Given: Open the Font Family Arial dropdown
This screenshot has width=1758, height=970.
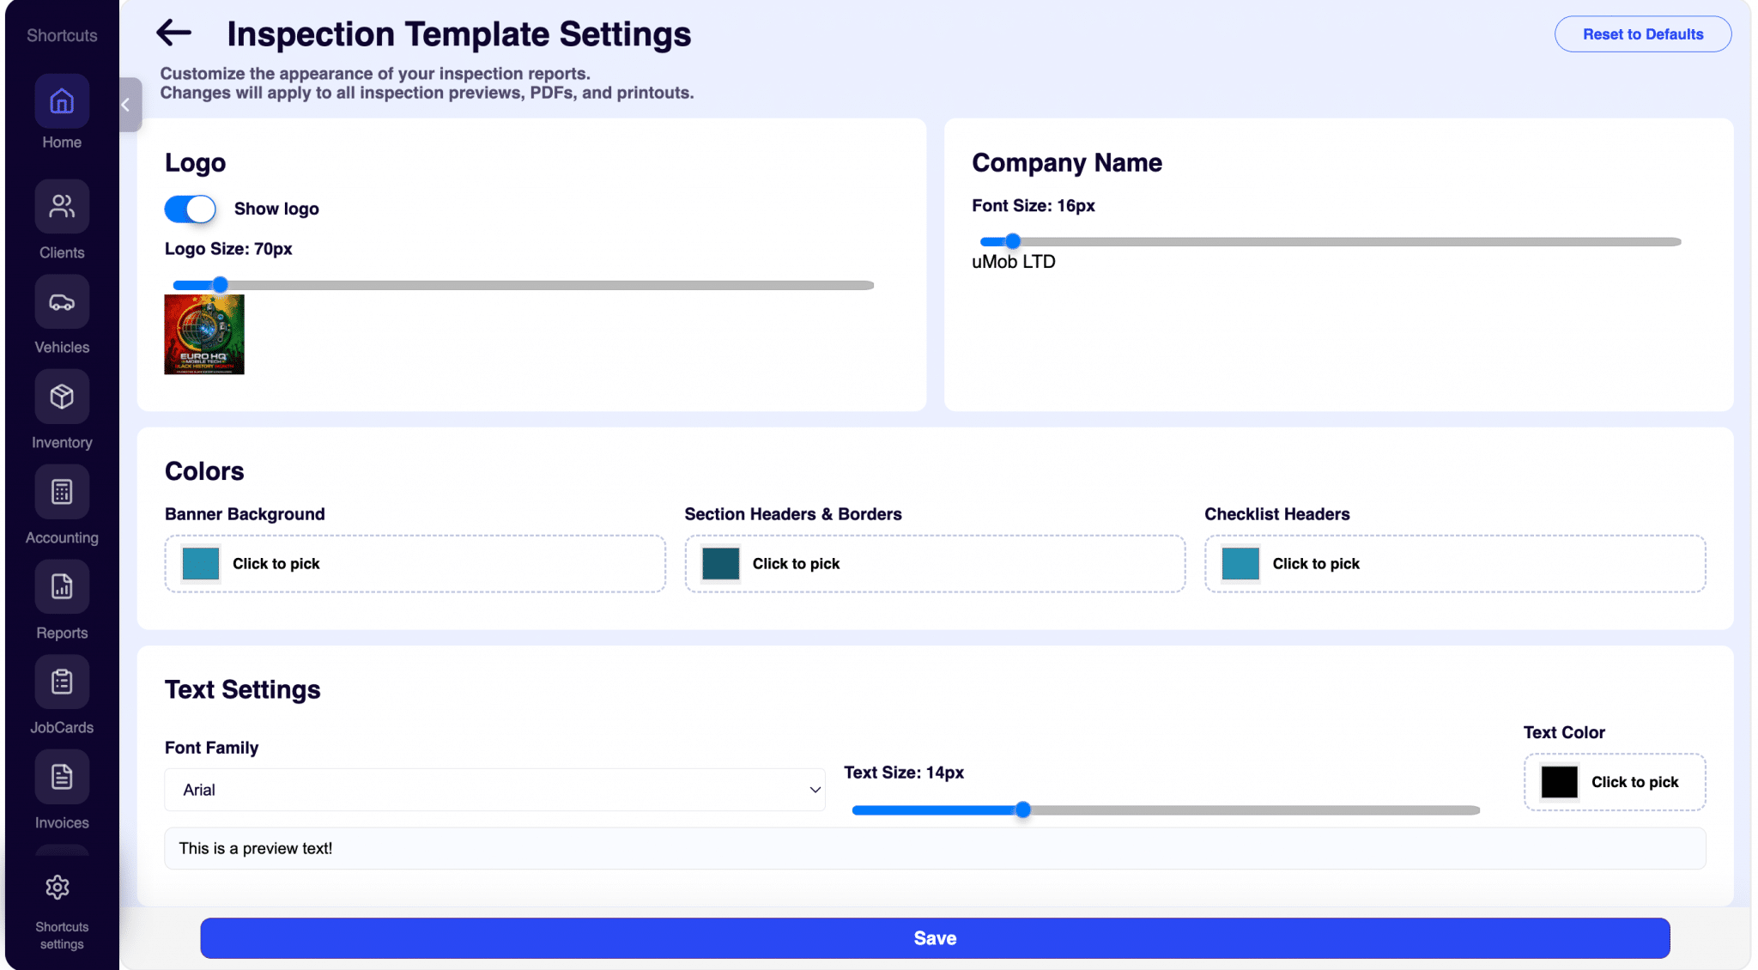Looking at the screenshot, I should 495,790.
